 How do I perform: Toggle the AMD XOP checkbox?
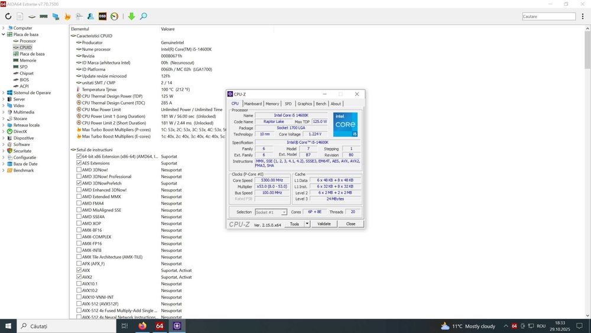(x=79, y=223)
